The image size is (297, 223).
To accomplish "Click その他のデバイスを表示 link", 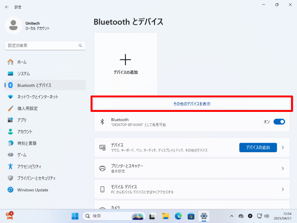I will coord(192,104).
